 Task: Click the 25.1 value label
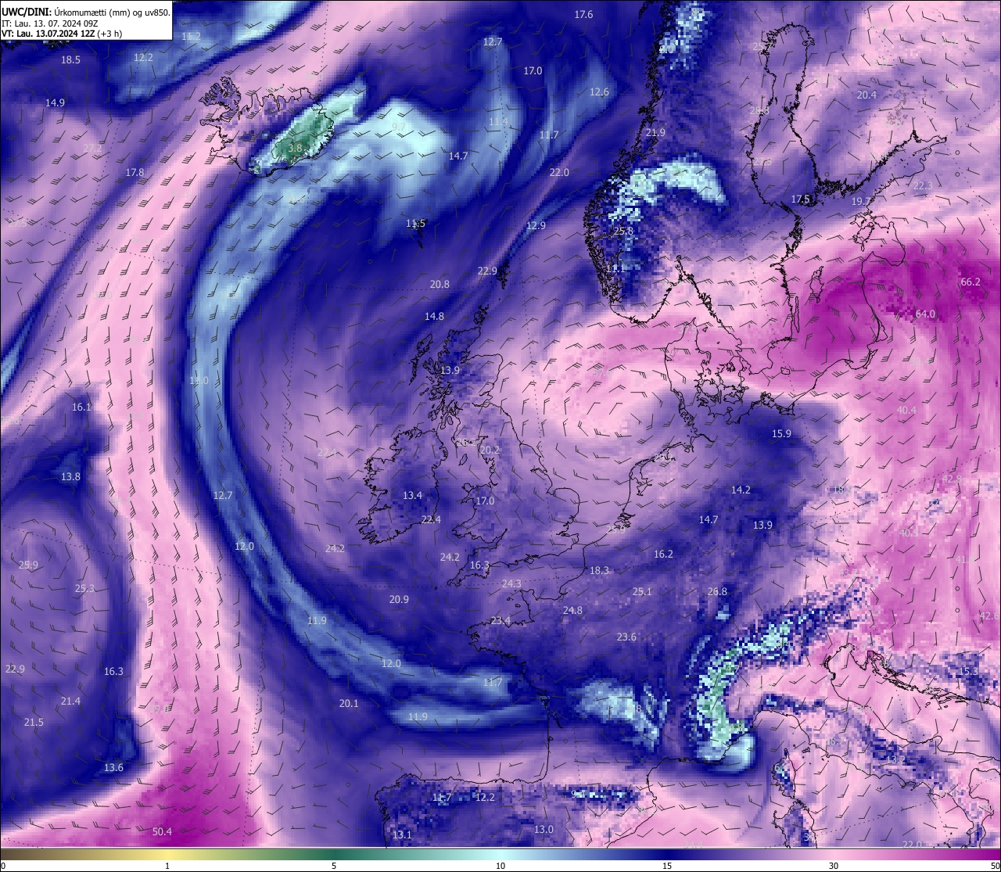pos(642,591)
